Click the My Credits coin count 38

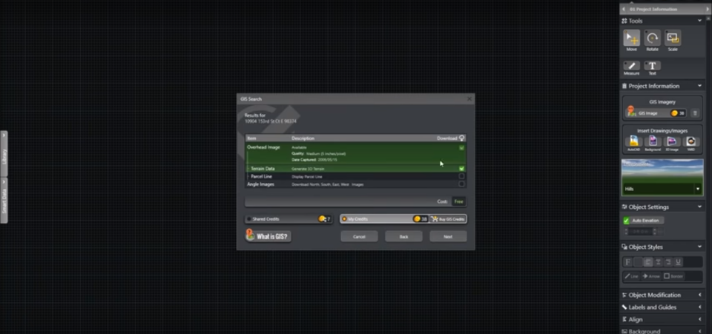pos(421,219)
